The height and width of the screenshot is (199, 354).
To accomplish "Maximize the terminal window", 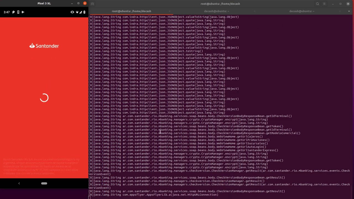I will tap(340, 4).
